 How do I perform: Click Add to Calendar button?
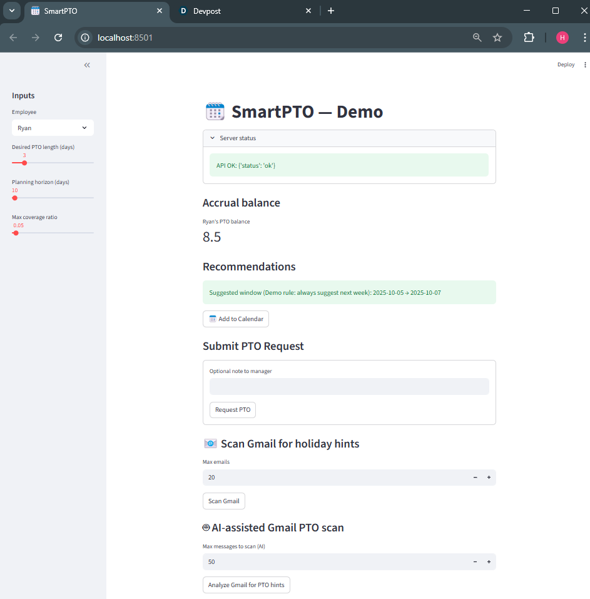click(x=236, y=319)
